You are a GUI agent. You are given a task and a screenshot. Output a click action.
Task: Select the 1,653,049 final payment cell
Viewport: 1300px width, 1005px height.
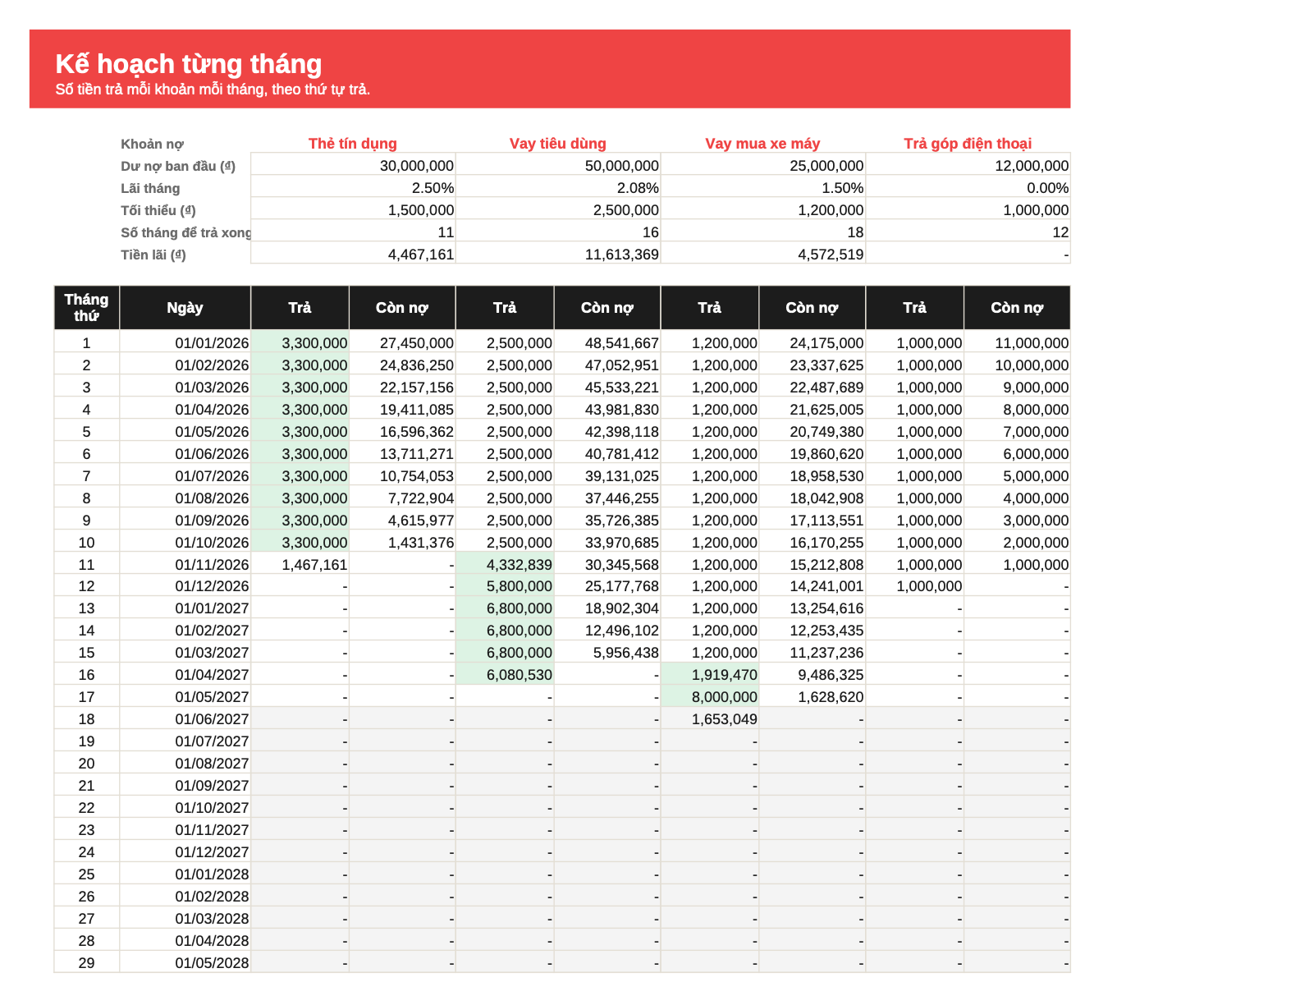point(711,719)
